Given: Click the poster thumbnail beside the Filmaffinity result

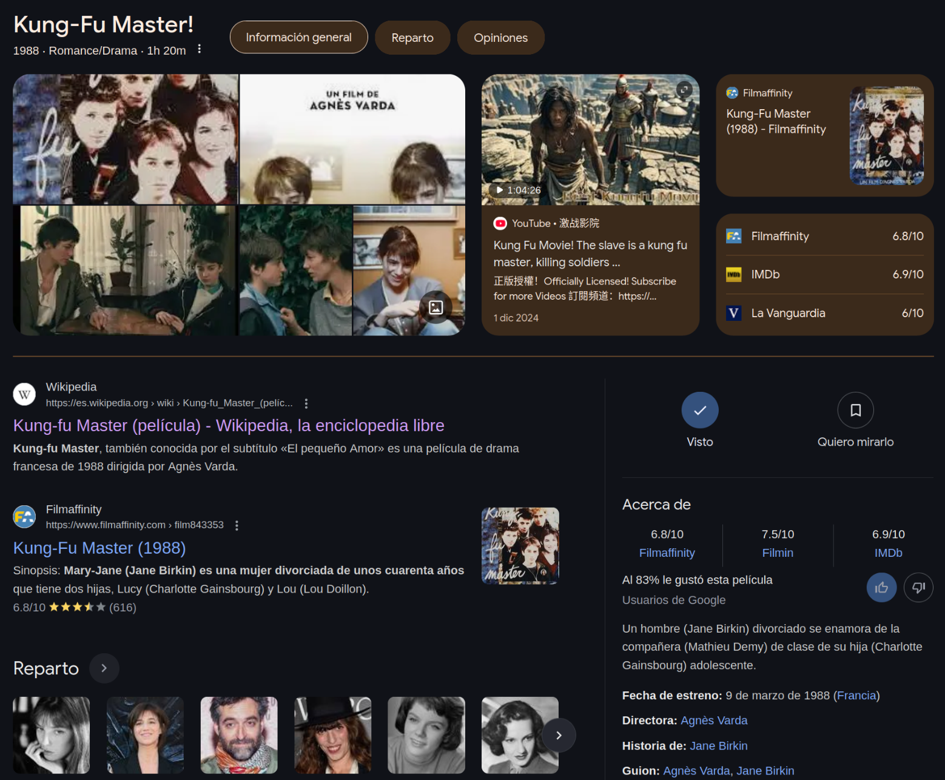Looking at the screenshot, I should (520, 546).
